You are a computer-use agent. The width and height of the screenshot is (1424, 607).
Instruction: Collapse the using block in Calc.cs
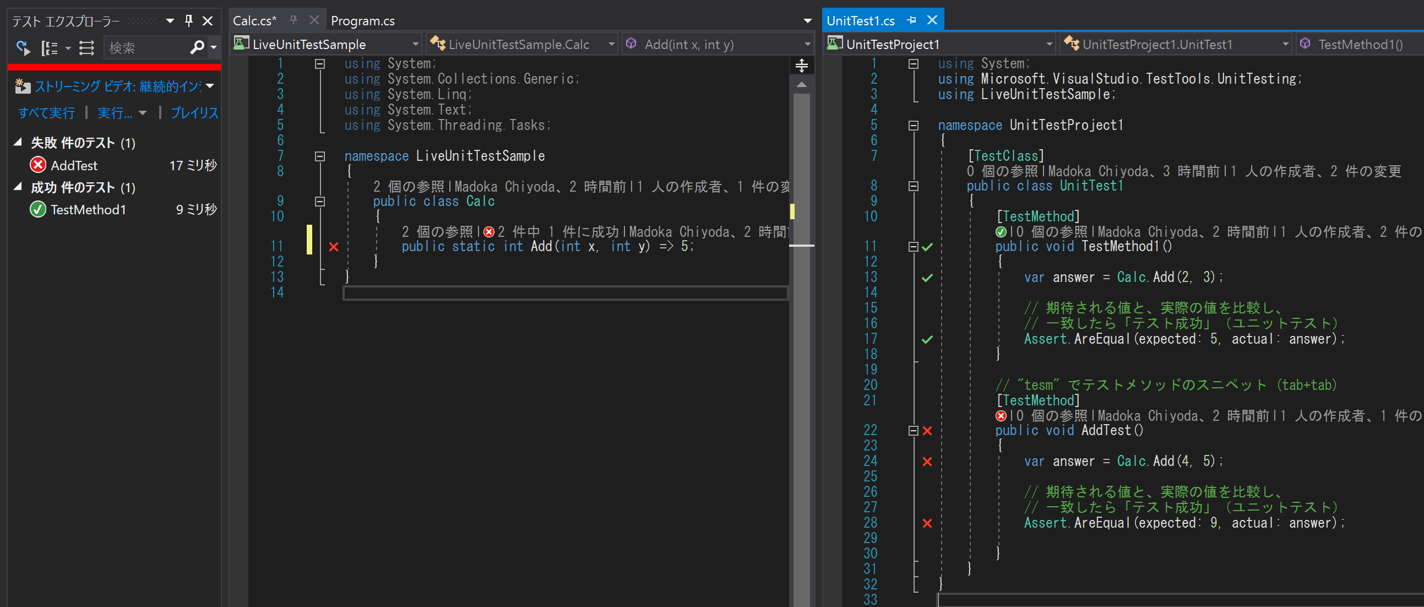319,64
